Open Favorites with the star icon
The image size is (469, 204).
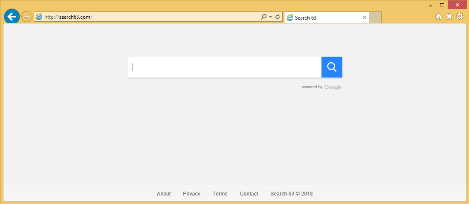pos(449,17)
